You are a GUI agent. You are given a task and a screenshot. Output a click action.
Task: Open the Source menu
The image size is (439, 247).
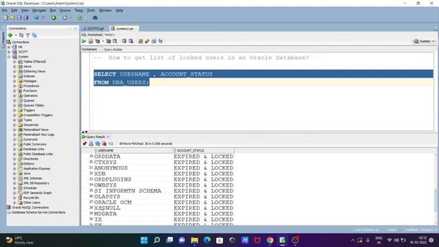click(x=65, y=10)
